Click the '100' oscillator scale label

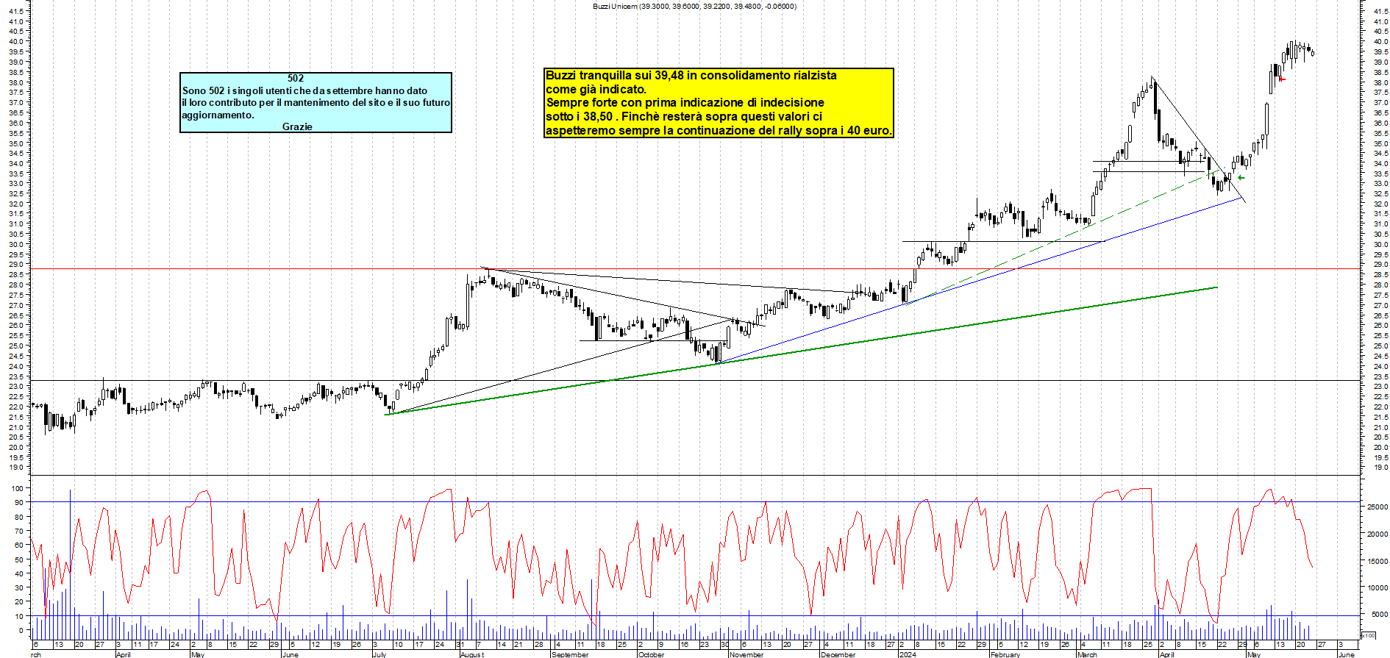click(16, 488)
